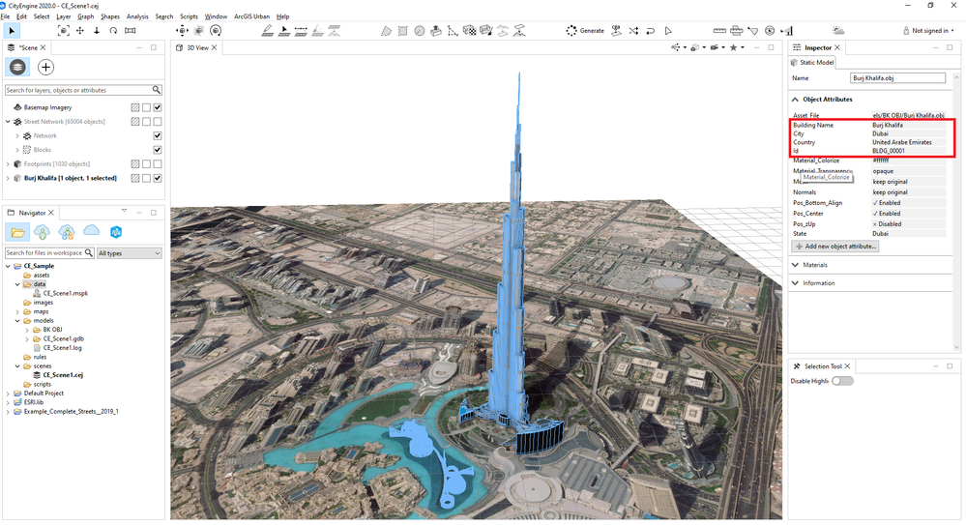Select the arrow Selection tool
The image size is (966, 525).
[12, 30]
